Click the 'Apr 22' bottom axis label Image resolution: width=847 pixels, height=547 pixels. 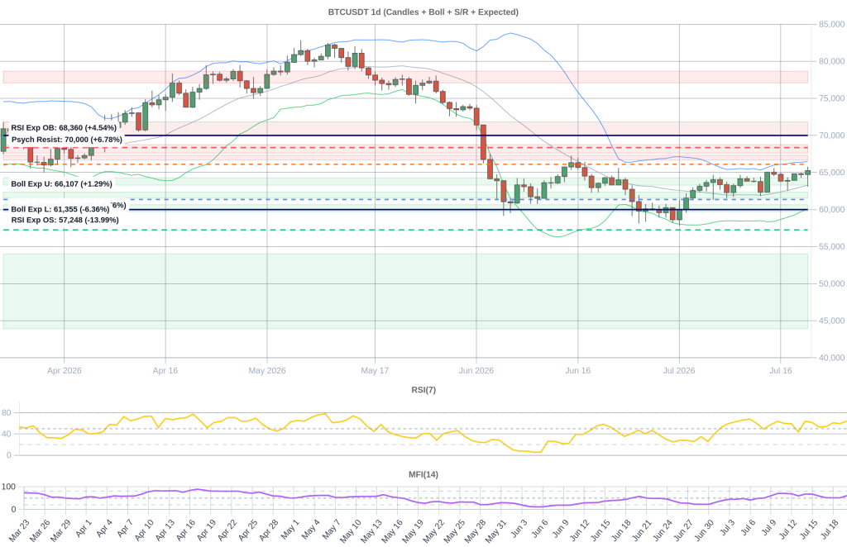click(x=227, y=530)
